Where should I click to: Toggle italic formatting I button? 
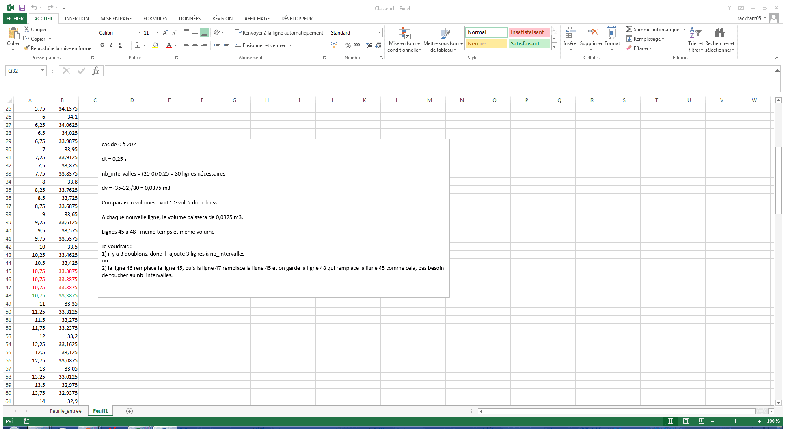click(111, 45)
